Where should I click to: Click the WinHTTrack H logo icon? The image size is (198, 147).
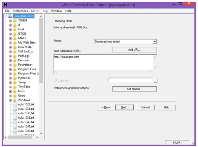click(6, 5)
